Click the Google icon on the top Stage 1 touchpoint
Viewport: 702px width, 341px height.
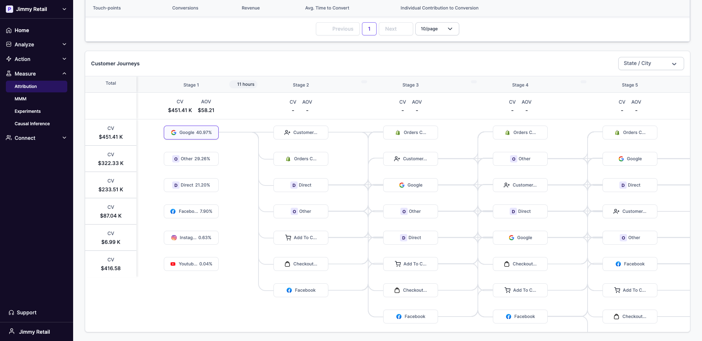tap(173, 133)
